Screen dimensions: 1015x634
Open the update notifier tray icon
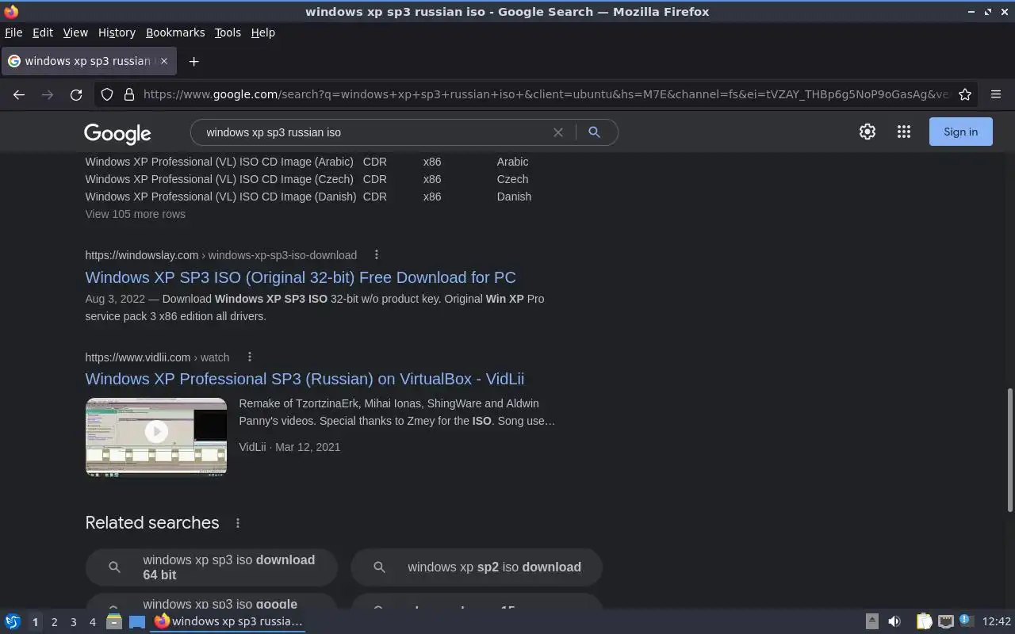[x=965, y=621]
